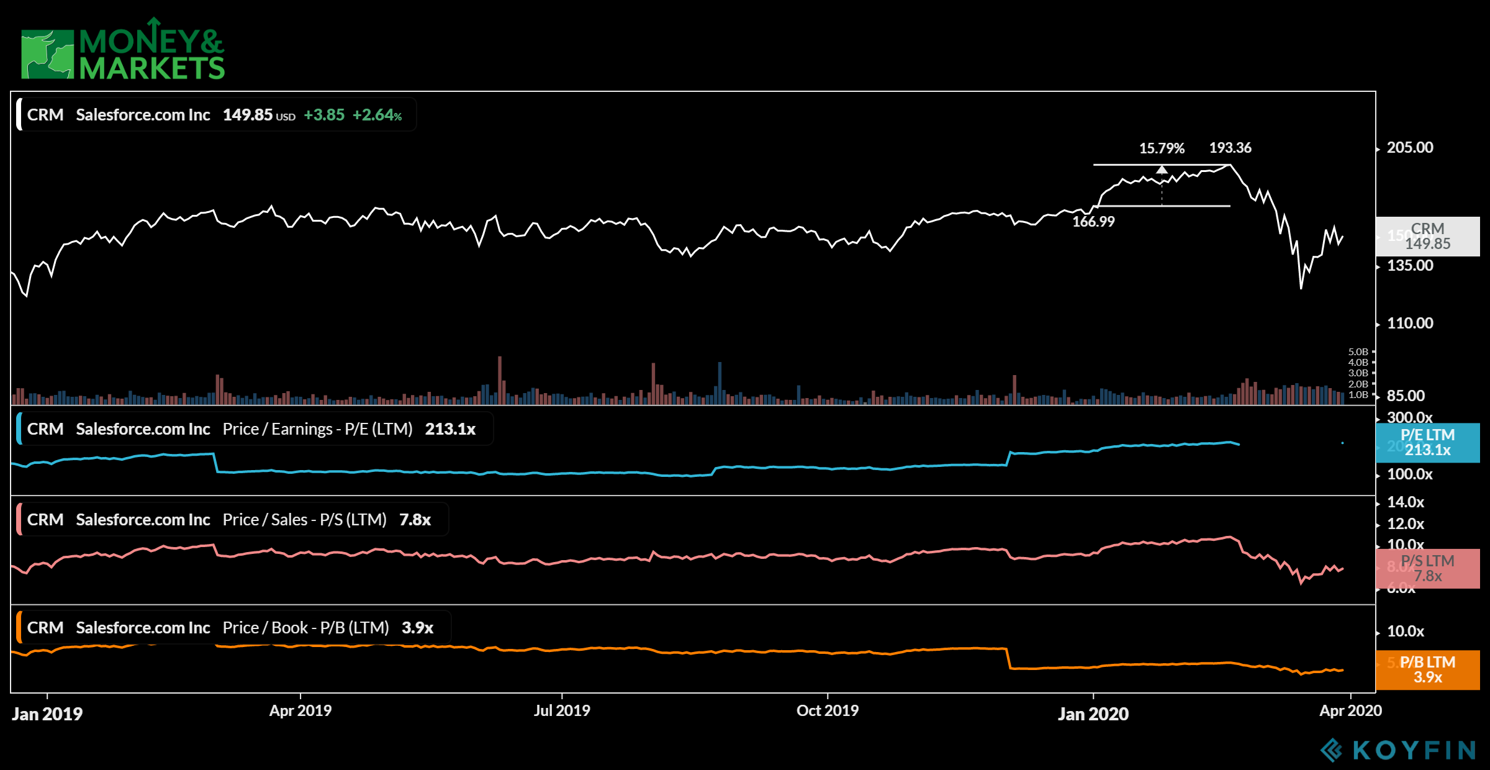Click the blue P/E series color marker
1490x770 pixels.
tap(19, 429)
